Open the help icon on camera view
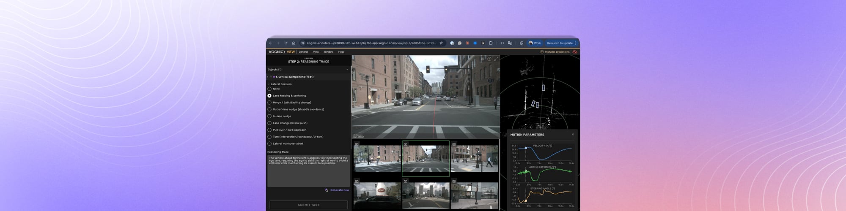 point(489,59)
